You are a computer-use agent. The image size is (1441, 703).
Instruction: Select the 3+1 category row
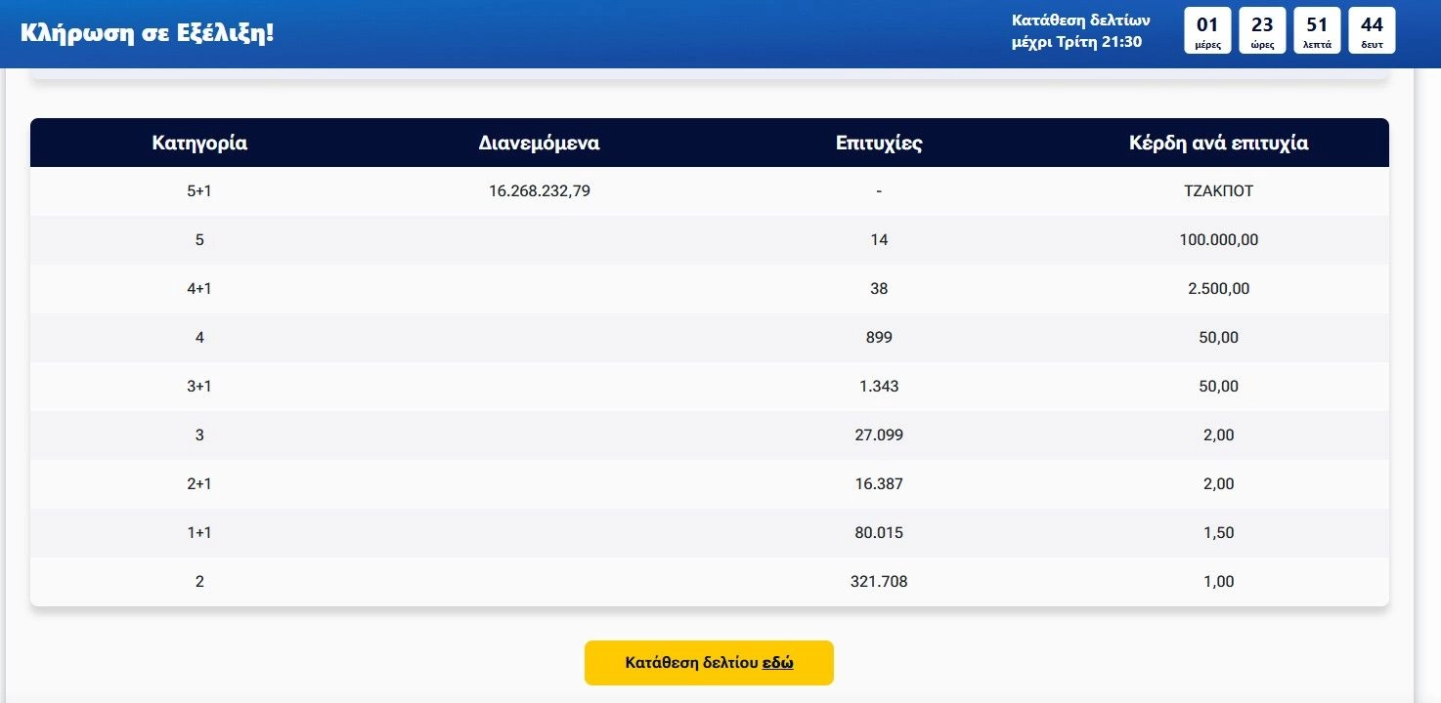point(710,387)
